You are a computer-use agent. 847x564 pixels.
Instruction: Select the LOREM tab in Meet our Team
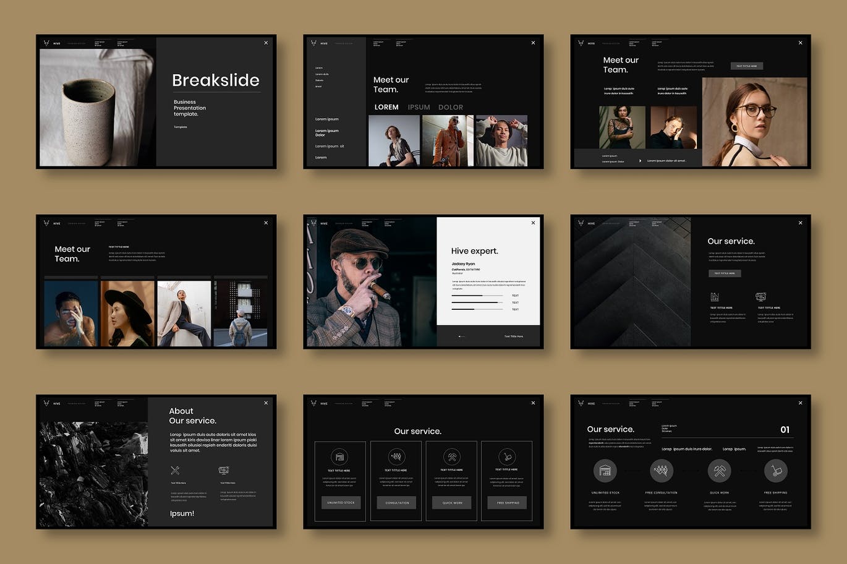pyautogui.click(x=386, y=107)
